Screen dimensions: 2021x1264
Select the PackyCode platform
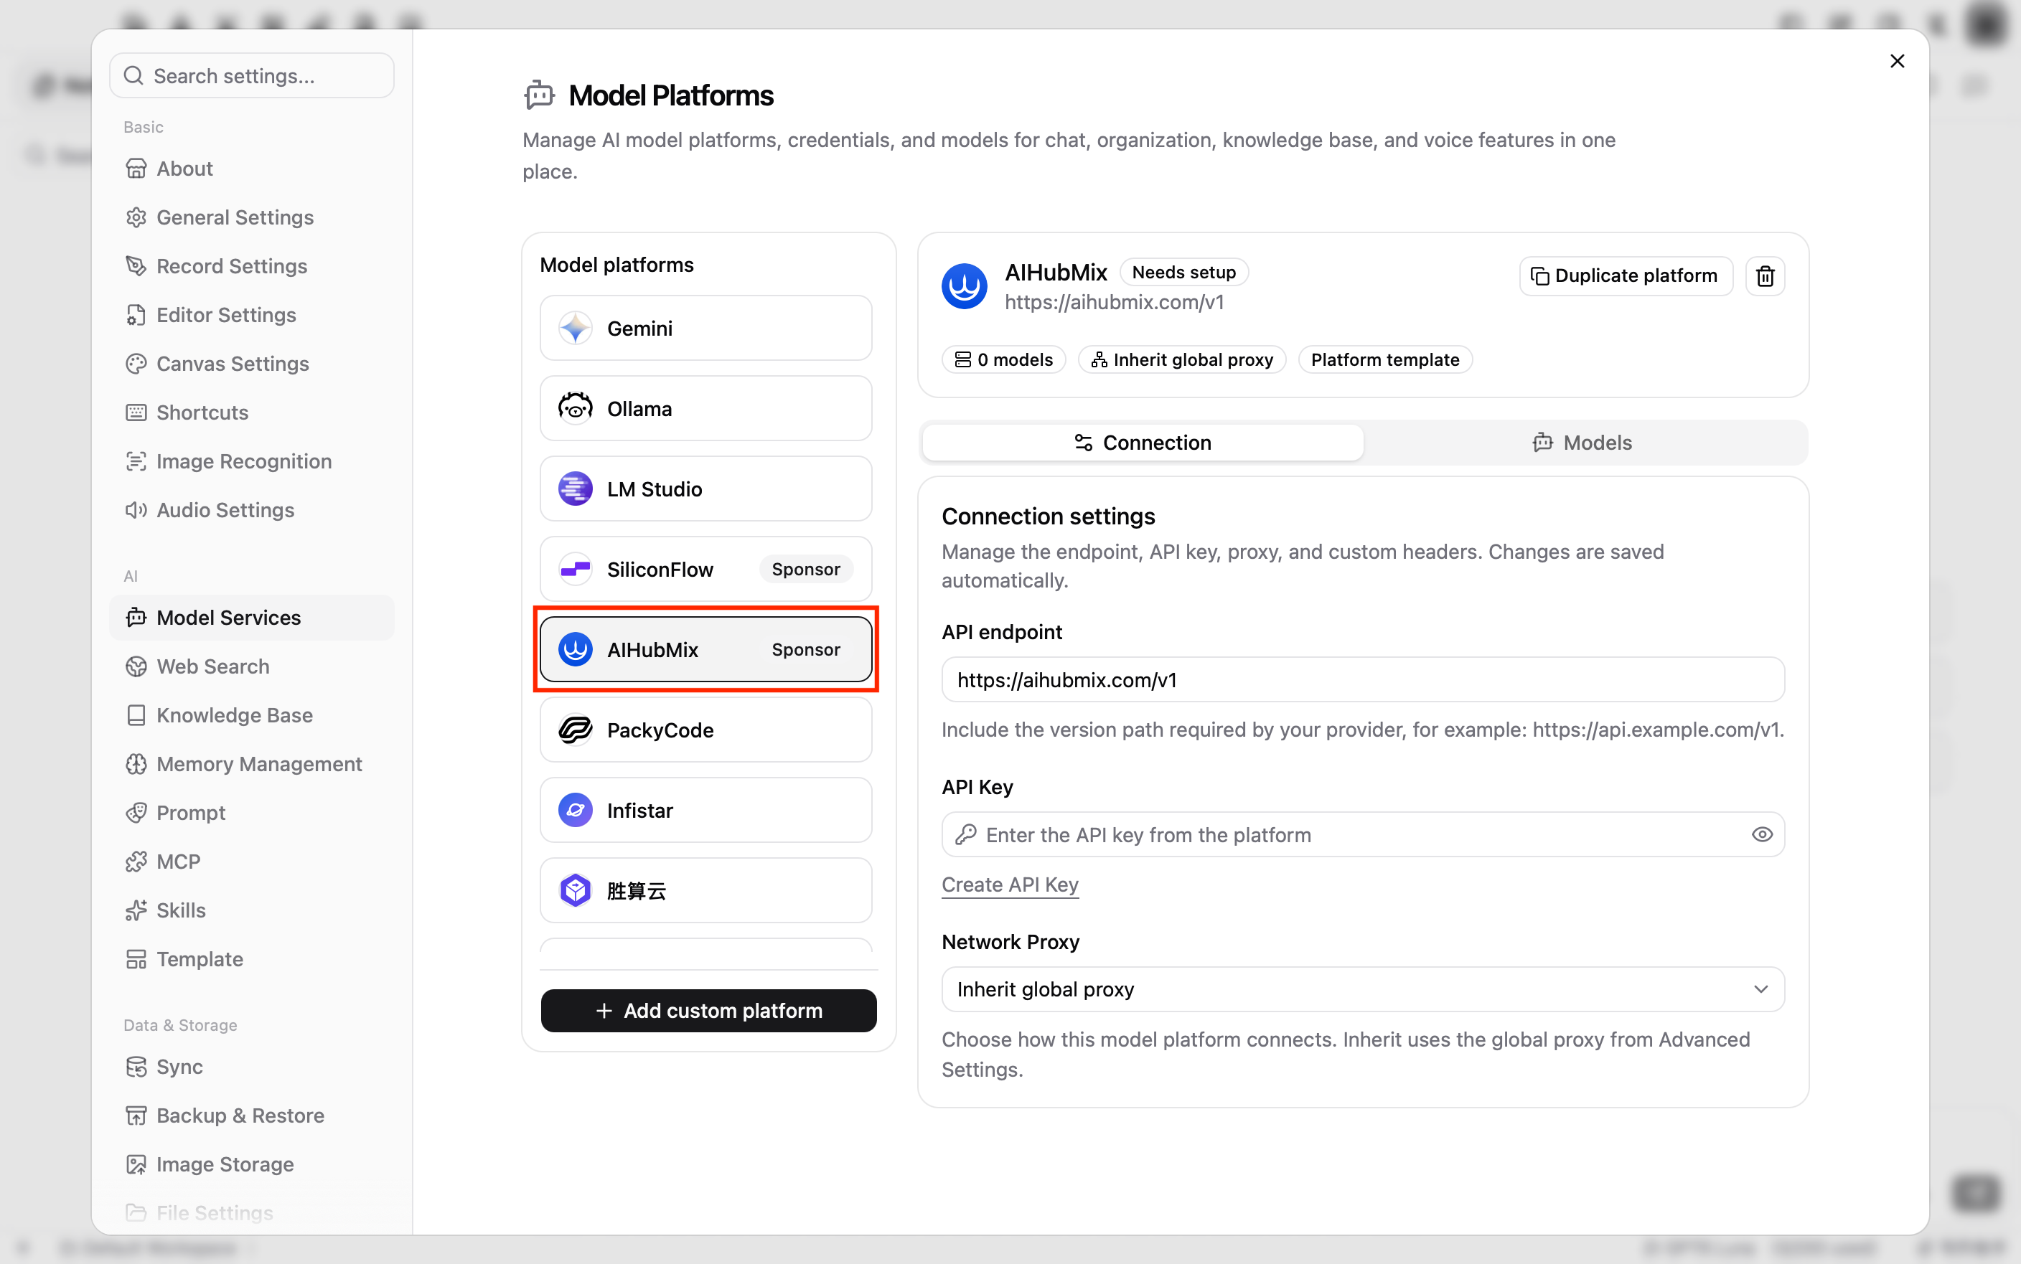click(705, 729)
